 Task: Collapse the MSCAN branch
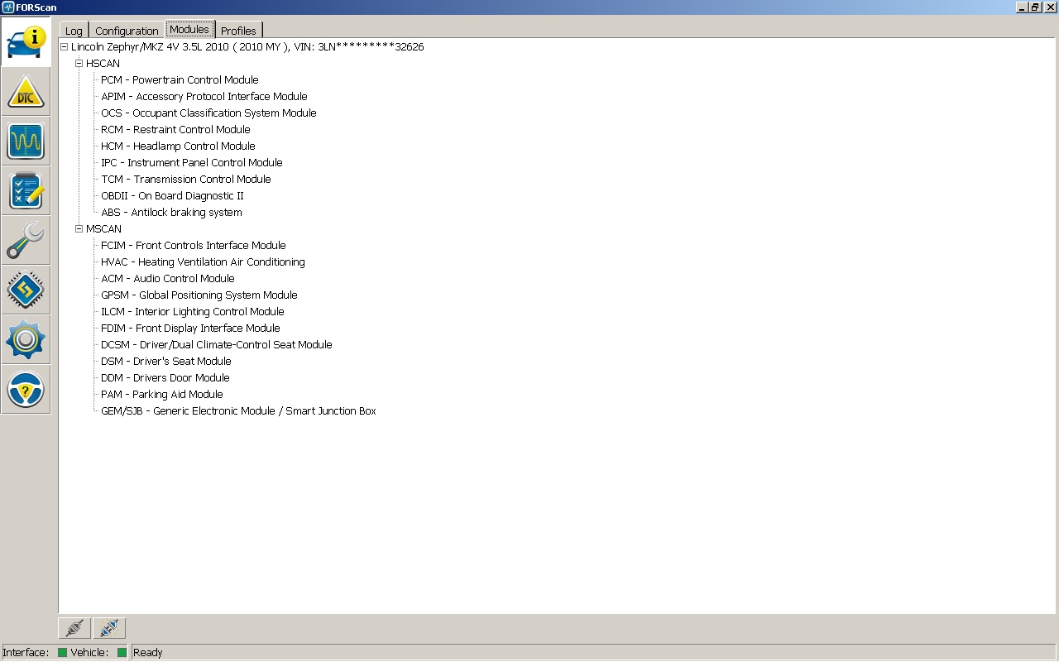(x=78, y=228)
